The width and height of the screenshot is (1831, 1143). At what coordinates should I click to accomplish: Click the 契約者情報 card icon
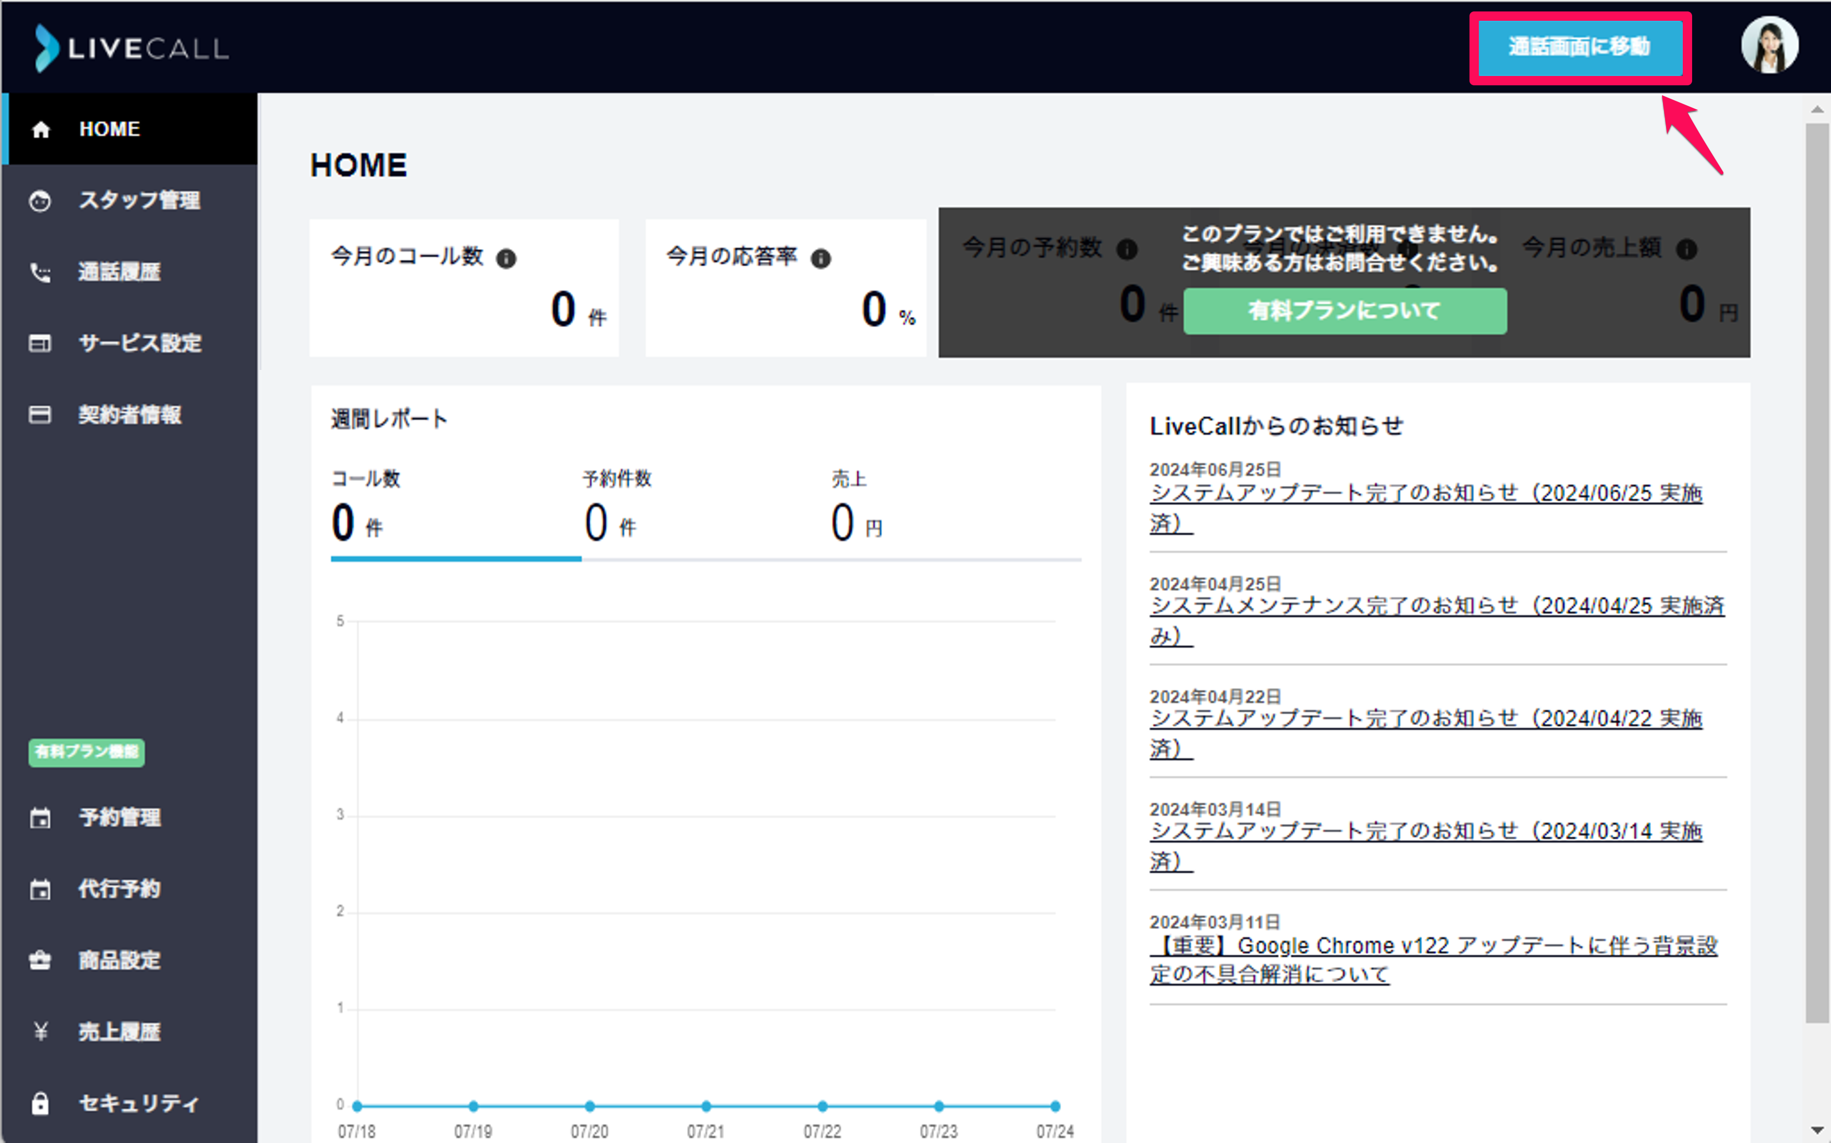pos(40,415)
